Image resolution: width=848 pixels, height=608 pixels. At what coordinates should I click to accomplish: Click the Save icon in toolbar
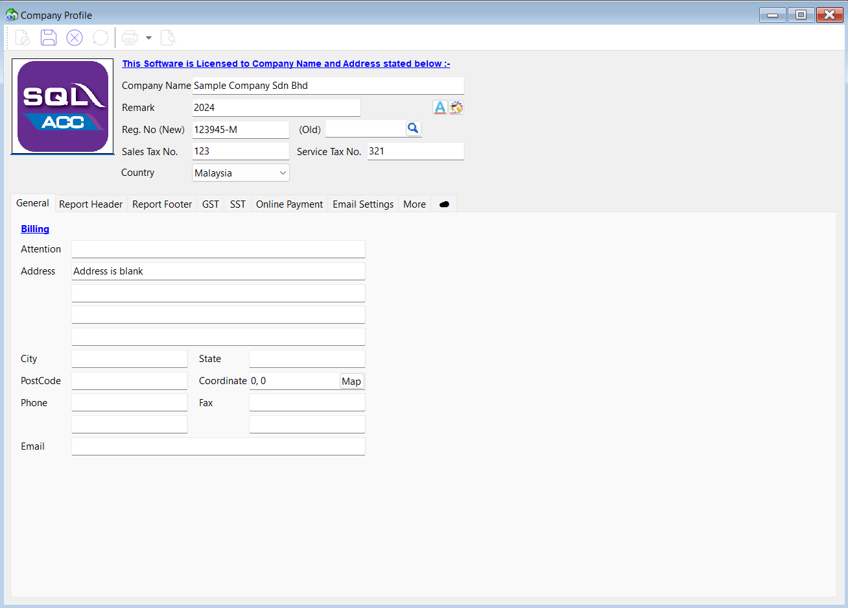tap(49, 38)
